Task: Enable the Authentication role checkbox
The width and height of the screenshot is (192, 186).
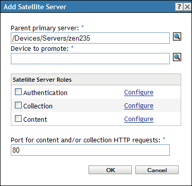Action: [18, 92]
